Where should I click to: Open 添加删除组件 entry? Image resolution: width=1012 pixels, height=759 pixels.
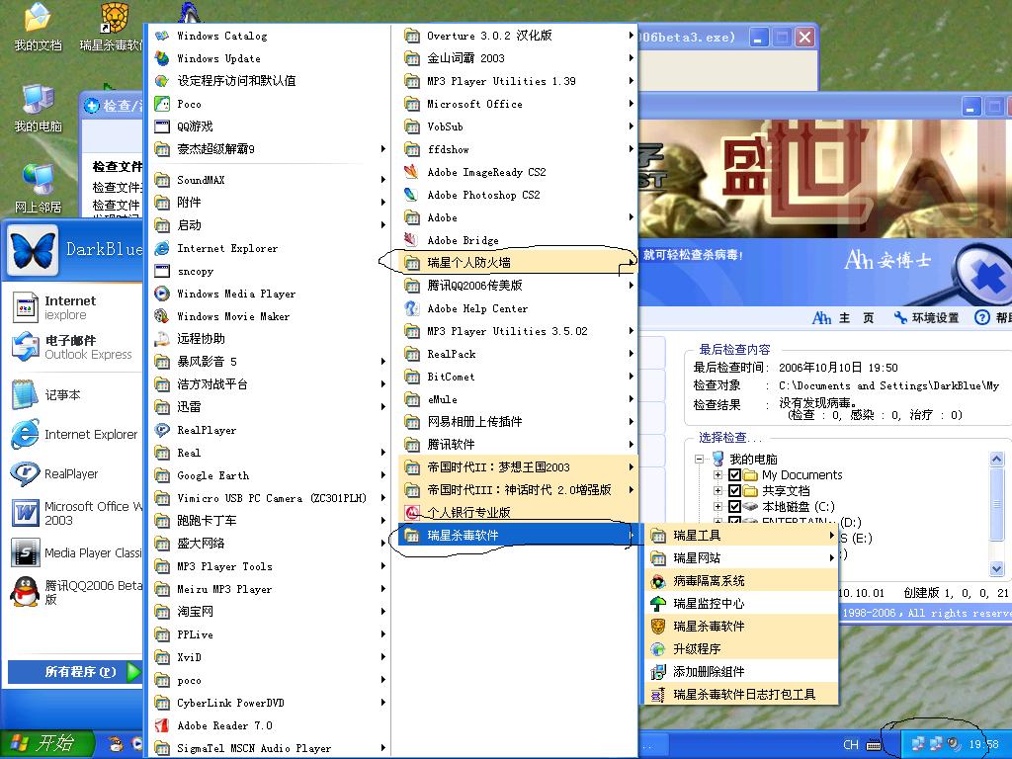pos(741,671)
